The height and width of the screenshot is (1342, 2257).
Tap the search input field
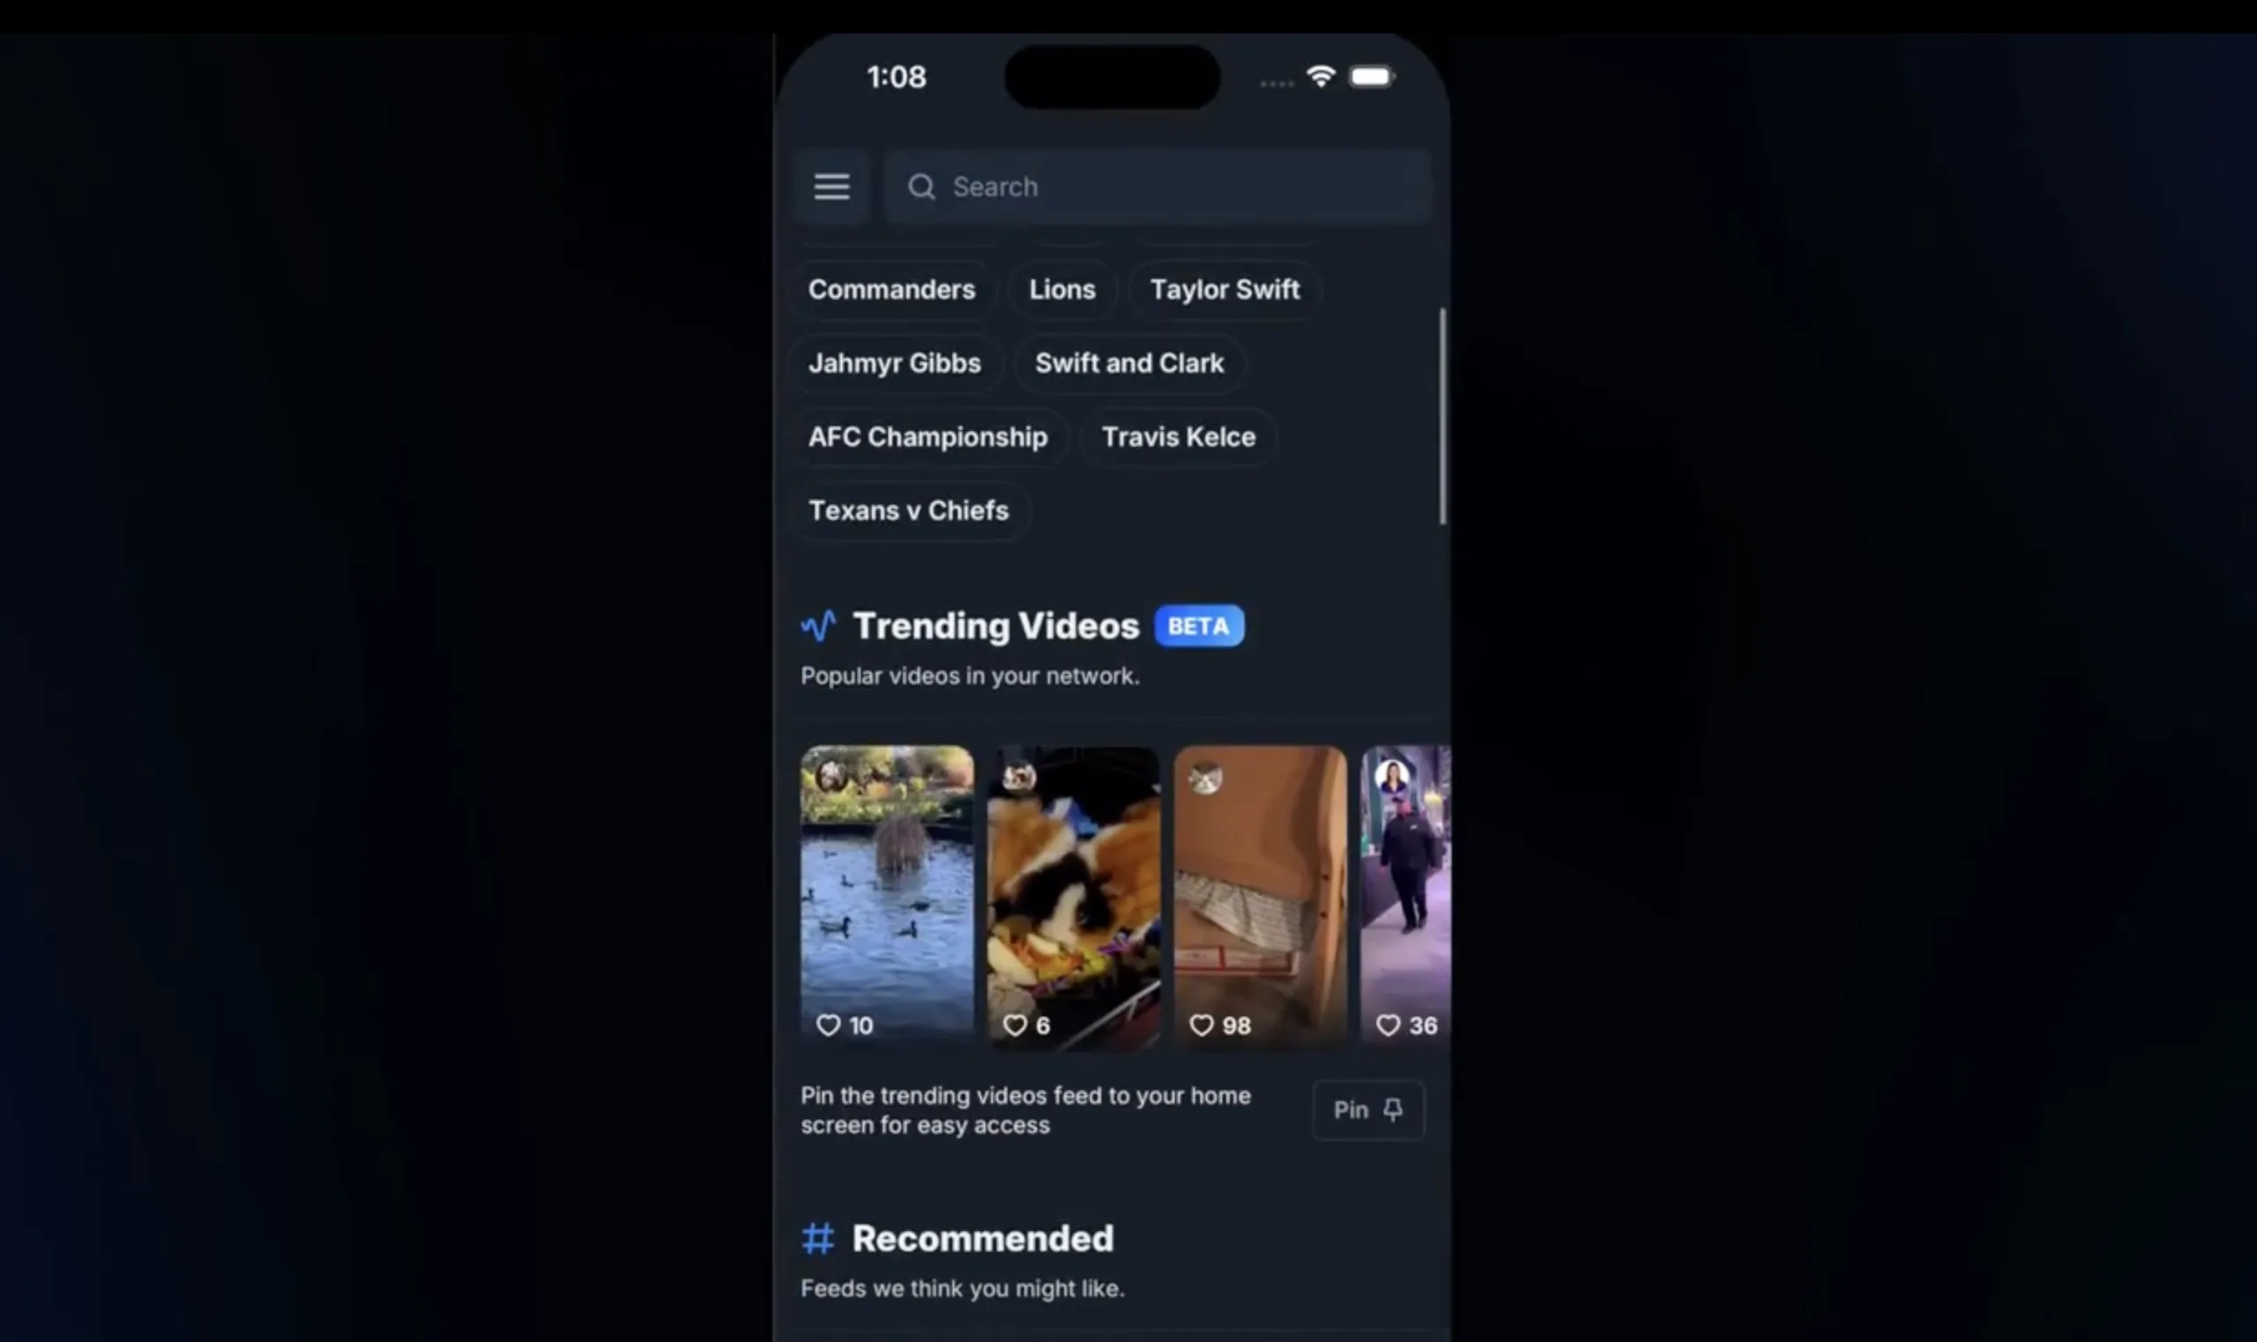point(1159,187)
